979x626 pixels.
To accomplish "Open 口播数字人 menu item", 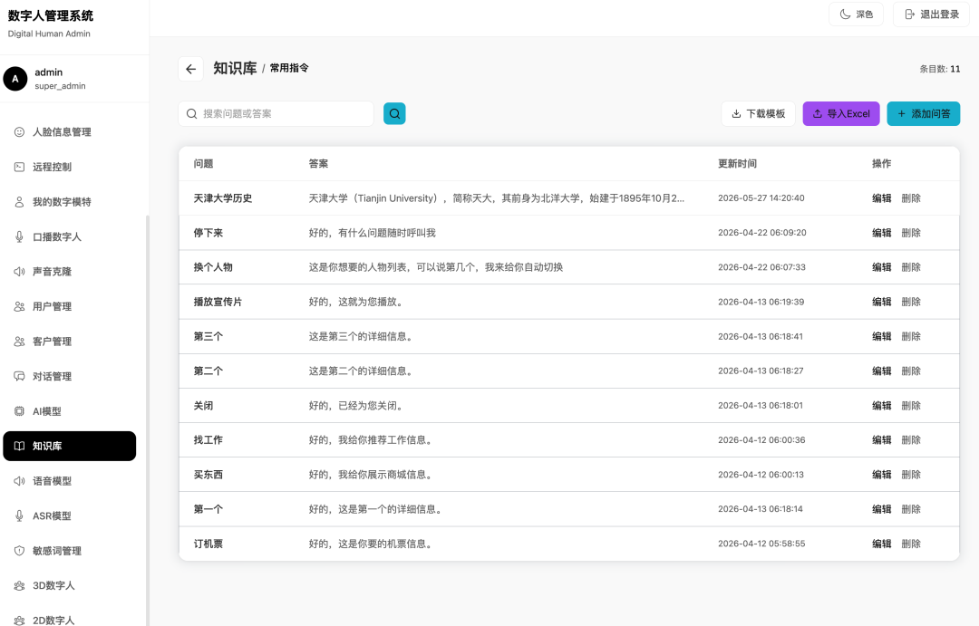I will click(69, 236).
